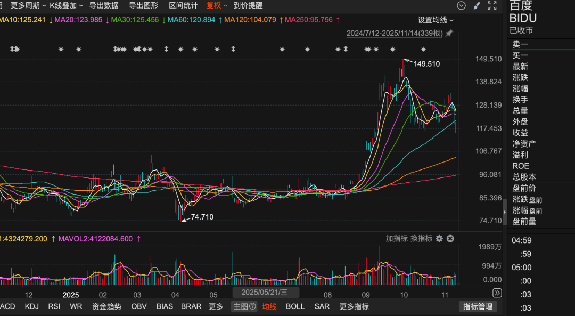Toggle the 复权 price adjustment option
The image size is (575, 316).
(x=214, y=5)
